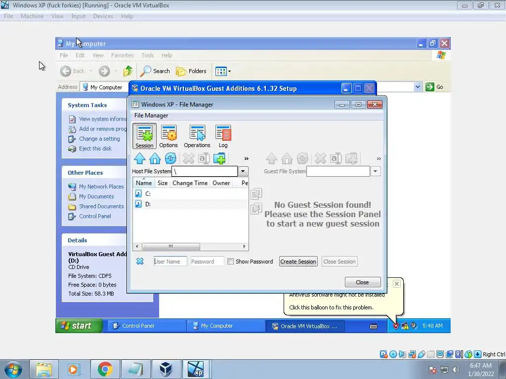
Task: Expand host toolbar overflow chevron
Action: 246,158
